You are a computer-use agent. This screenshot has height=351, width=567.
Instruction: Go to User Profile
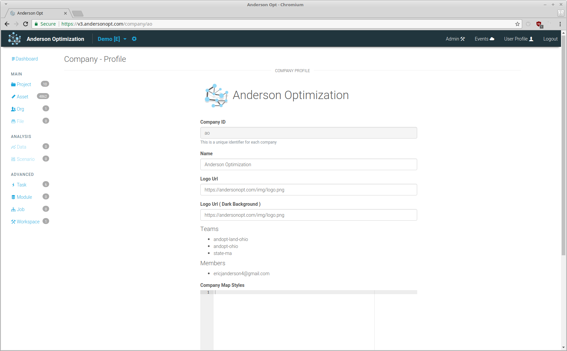point(519,39)
